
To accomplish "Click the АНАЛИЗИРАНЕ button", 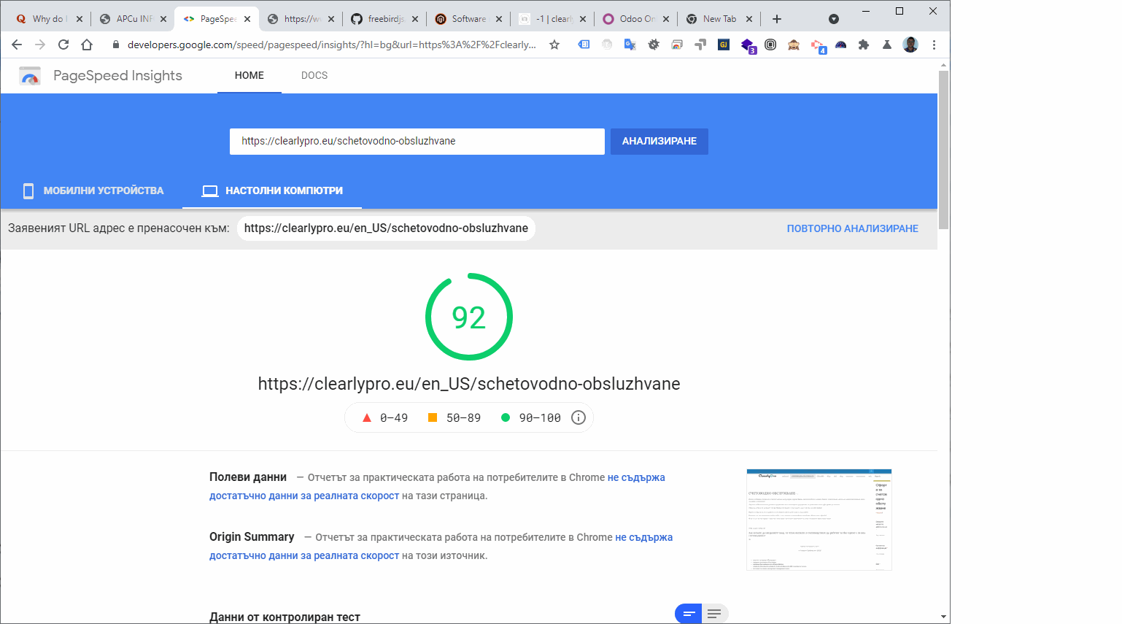I will pos(659,142).
